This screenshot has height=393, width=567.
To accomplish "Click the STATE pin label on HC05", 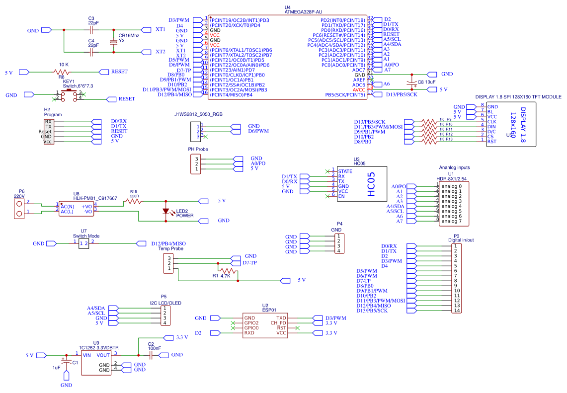I will pyautogui.click(x=345, y=171).
